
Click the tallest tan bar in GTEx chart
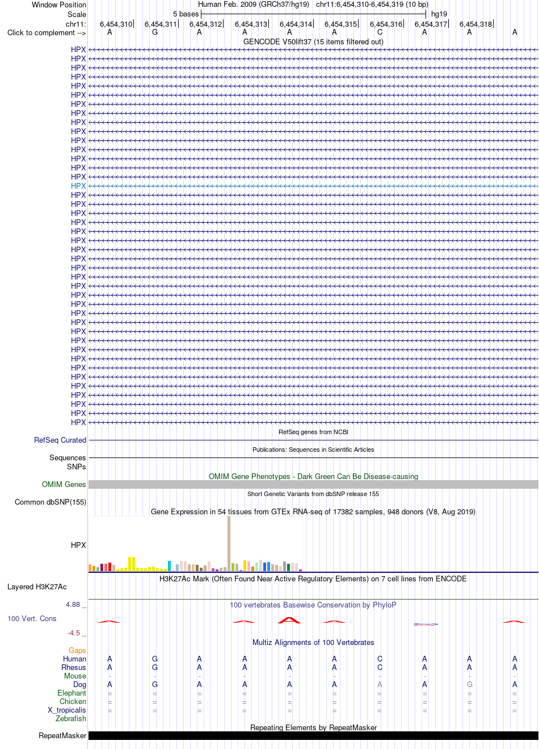[229, 543]
